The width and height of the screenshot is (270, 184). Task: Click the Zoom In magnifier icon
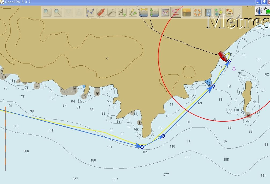pos(47,12)
